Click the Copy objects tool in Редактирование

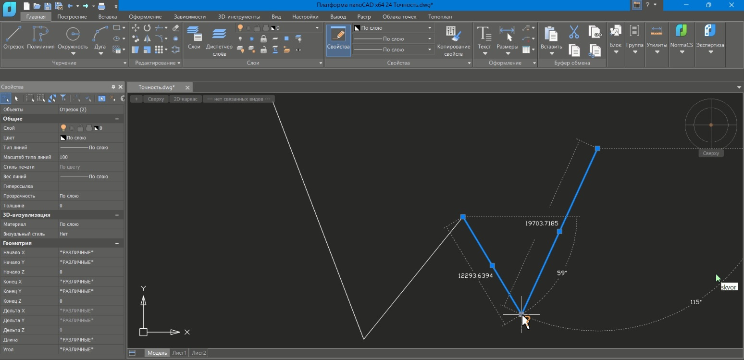[136, 38]
